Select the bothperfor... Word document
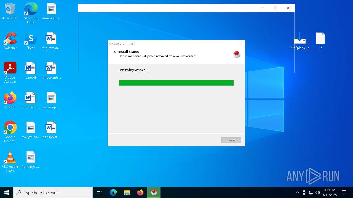This screenshot has height=198, width=353. [x=31, y=101]
